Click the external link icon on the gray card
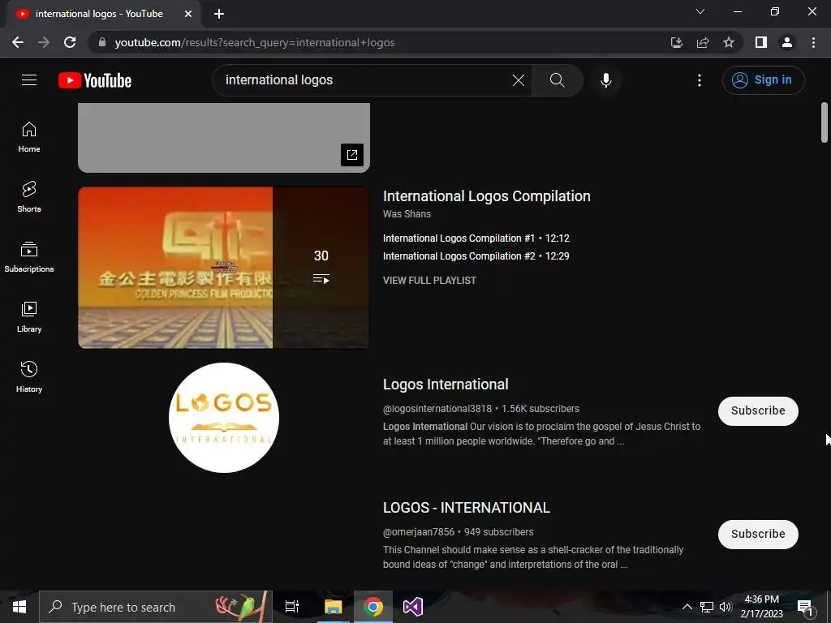The height and width of the screenshot is (623, 831). pos(352,155)
